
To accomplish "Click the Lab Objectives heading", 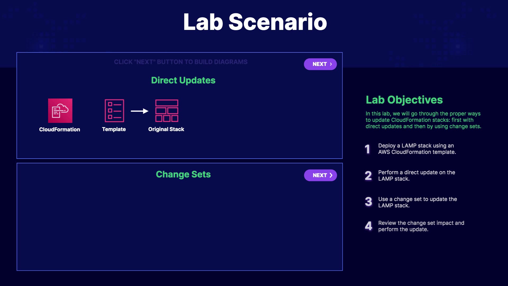I will [404, 100].
